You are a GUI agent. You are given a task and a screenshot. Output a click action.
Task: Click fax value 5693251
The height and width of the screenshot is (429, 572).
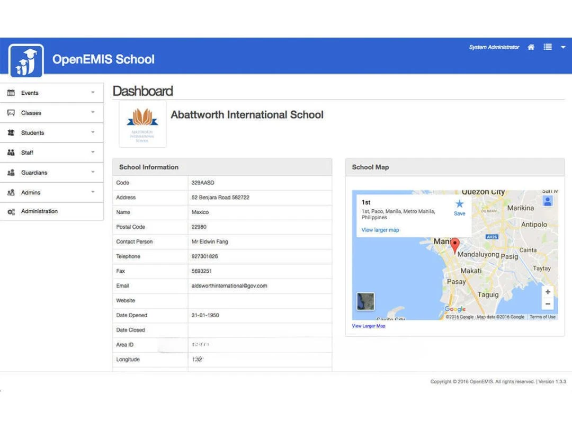[x=201, y=271]
